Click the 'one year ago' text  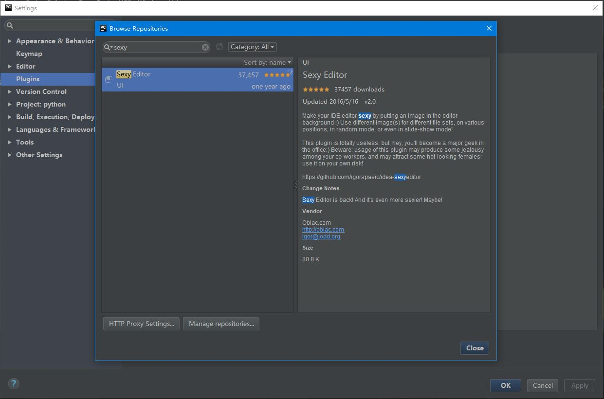click(x=271, y=86)
